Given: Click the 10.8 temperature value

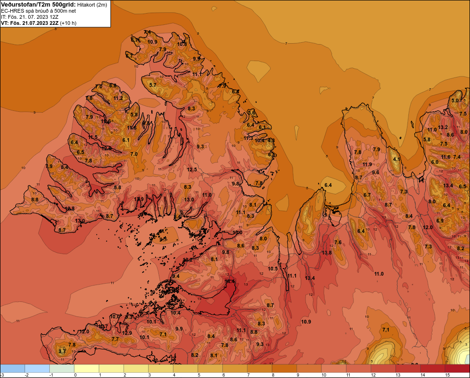Looking at the screenshot, I should (182, 44).
